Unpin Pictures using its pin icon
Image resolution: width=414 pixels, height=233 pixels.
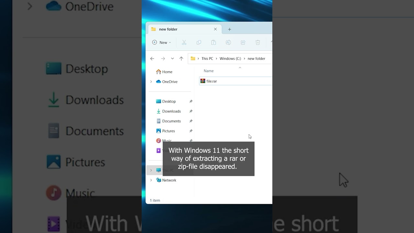[x=191, y=131]
